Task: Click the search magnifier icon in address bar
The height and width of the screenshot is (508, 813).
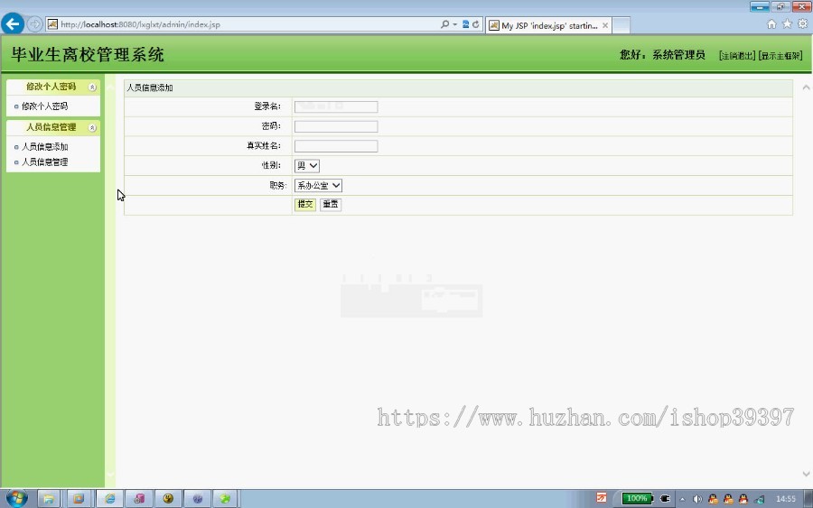Action: pos(444,24)
